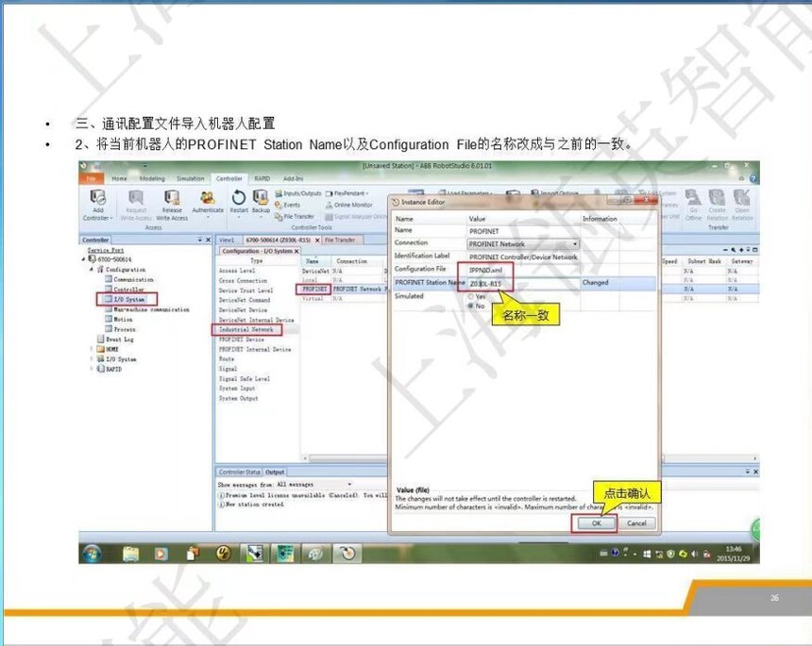The width and height of the screenshot is (812, 646).
Task: Click Cancel in Instance Editor
Action: point(636,523)
